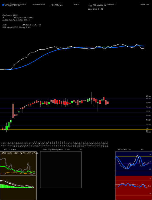Click the "ADX: 8.38 +DY: 14.76 -DY: 17.46" readout
Image resolution: width=152 pixels, height=200 pixels.
click(x=19, y=153)
